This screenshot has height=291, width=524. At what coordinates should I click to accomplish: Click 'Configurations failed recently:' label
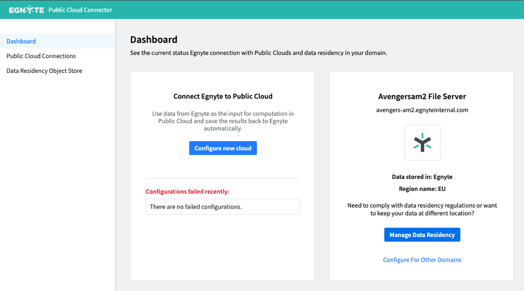[187, 191]
